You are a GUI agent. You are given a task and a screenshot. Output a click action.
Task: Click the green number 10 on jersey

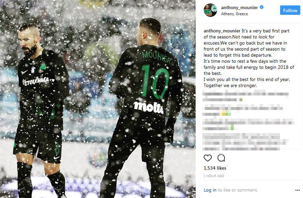coord(155,81)
